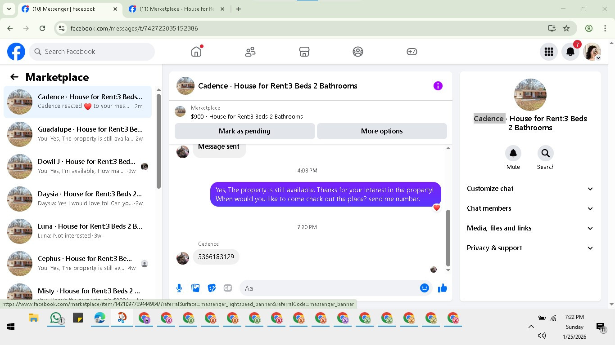The height and width of the screenshot is (345, 615).
Task: Go back using Marketplace back arrow
Action: pos(14,77)
